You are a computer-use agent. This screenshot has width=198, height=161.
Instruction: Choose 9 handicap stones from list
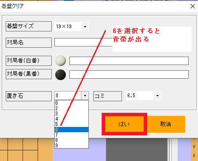(72, 146)
